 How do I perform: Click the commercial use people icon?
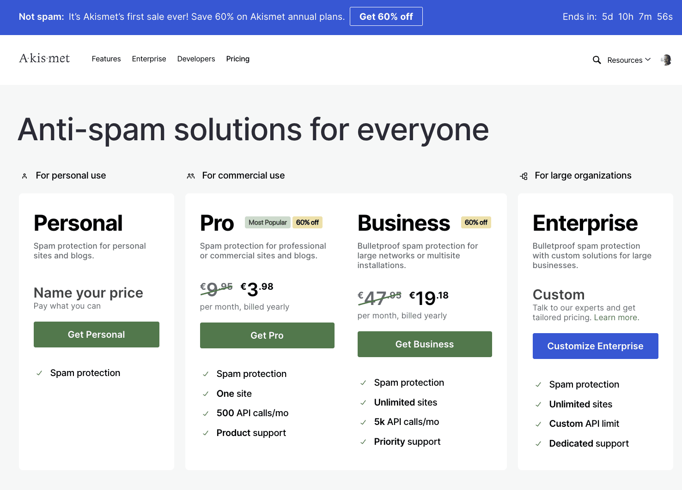pos(191,176)
